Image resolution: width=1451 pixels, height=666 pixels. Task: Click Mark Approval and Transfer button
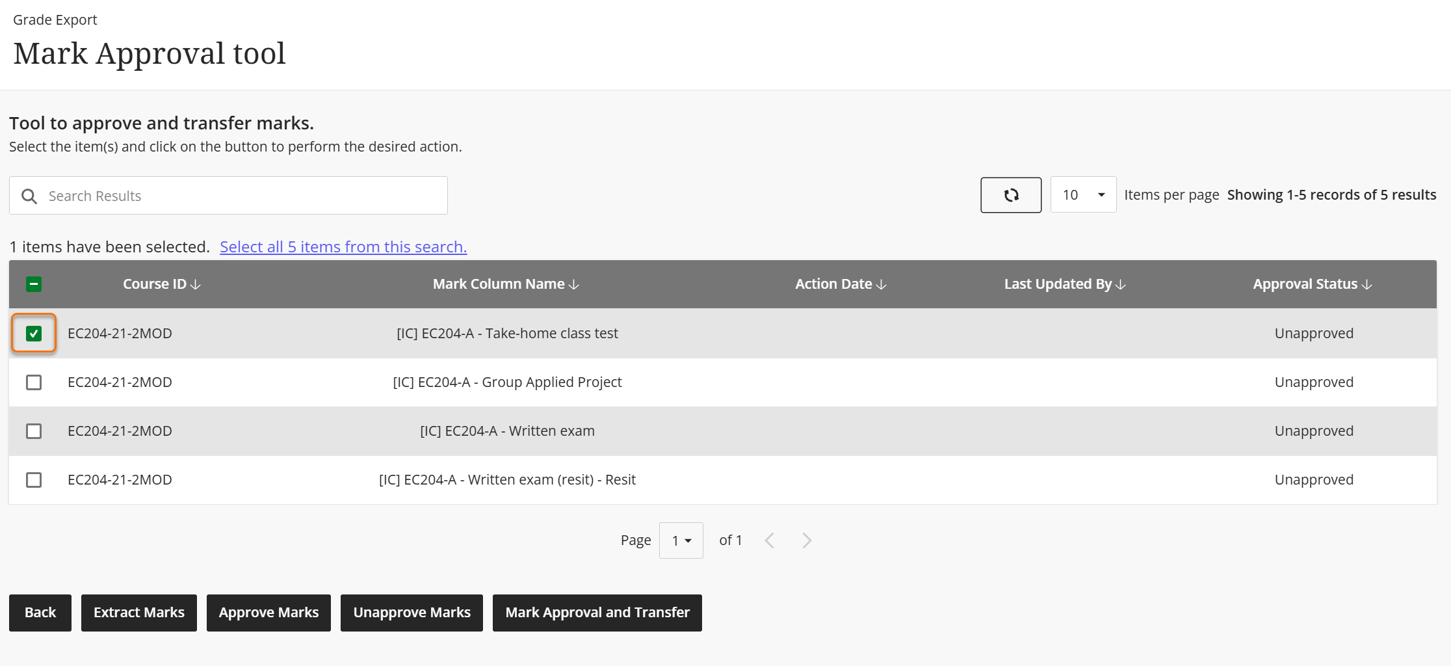[597, 613]
